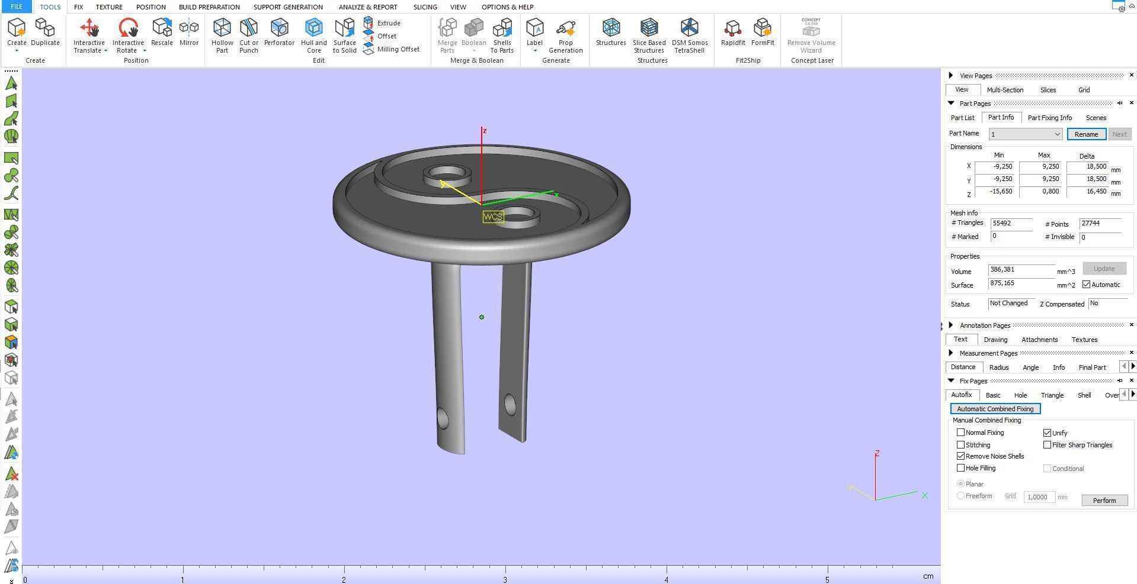1137x584 pixels.
Task: Open the Multi-Section view tab
Action: tap(1005, 90)
